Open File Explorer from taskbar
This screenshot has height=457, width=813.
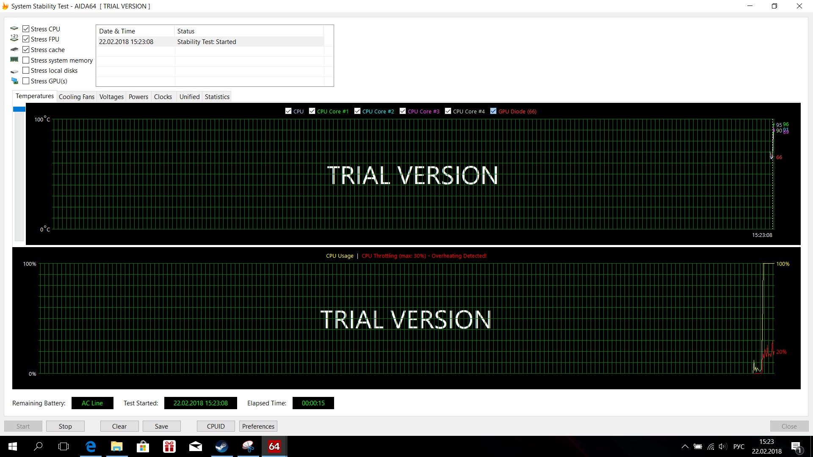click(x=117, y=446)
